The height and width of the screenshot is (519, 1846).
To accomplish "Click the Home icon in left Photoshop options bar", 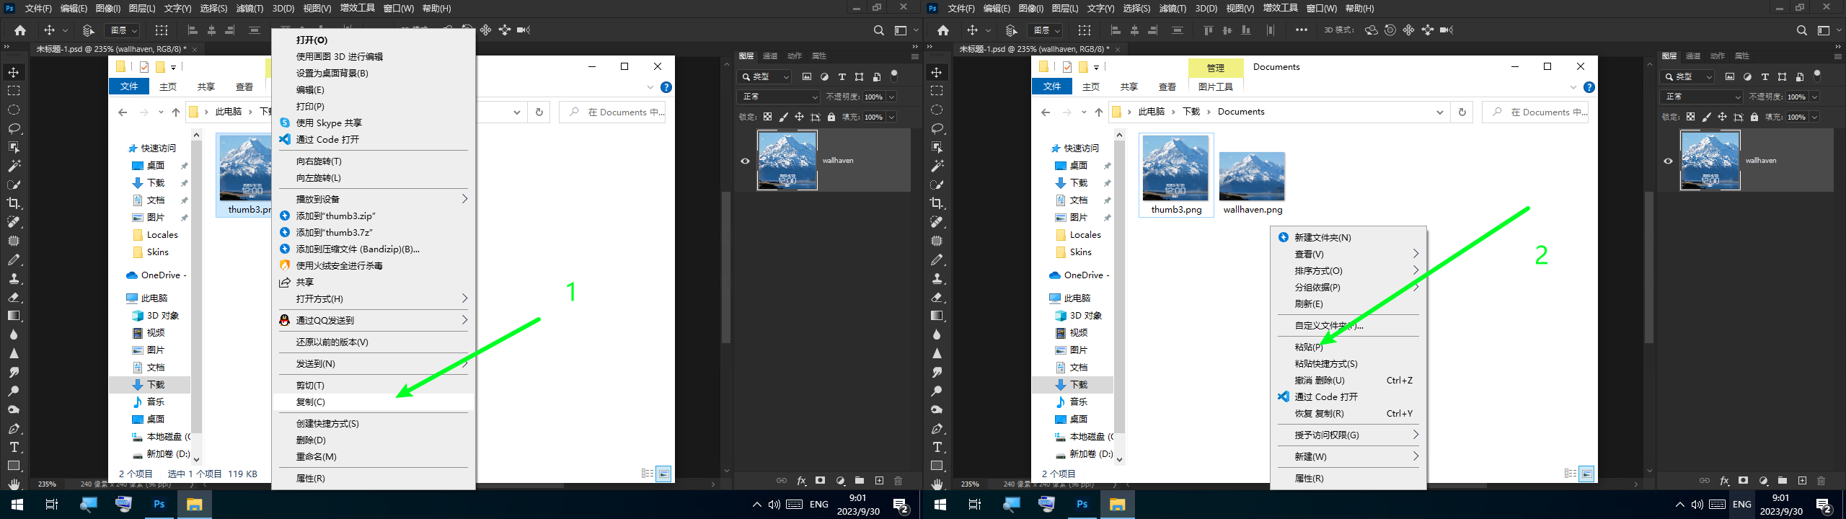I will tap(20, 30).
